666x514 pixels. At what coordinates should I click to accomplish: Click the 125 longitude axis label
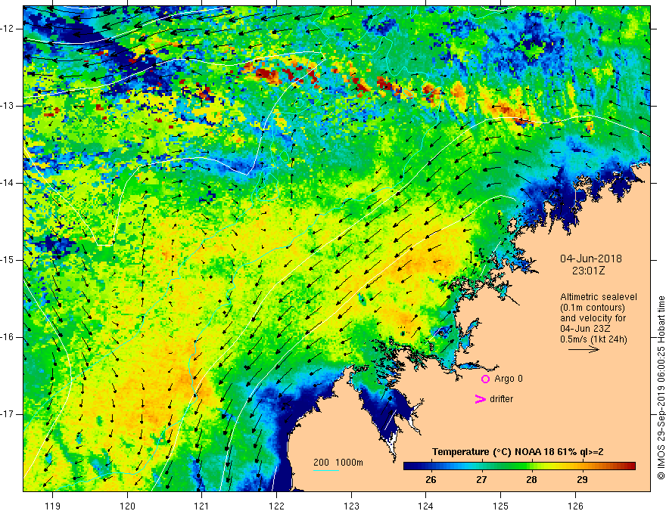(x=501, y=506)
